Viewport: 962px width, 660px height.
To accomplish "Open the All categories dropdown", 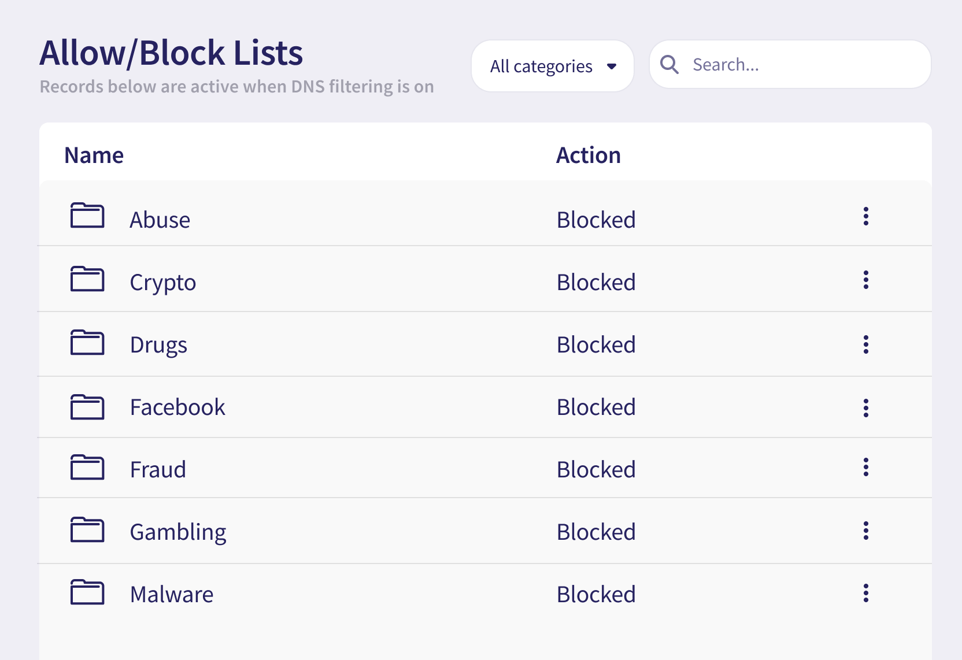I will click(x=552, y=66).
